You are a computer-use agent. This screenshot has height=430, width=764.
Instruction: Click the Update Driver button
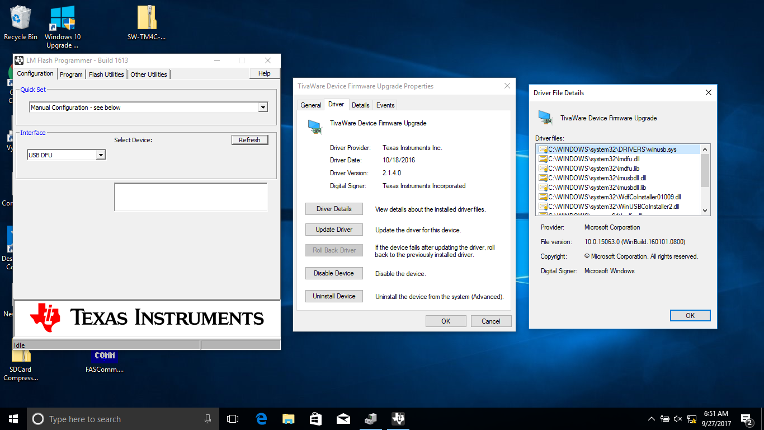point(334,230)
